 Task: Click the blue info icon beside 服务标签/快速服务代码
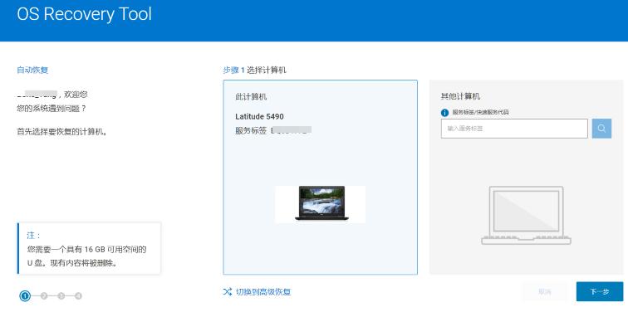(x=444, y=113)
